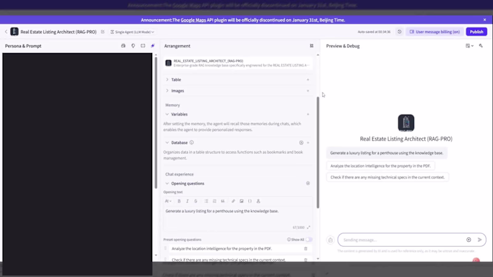This screenshot has width=493, height=277.
Task: Collapse the Database section
Action: tap(167, 143)
